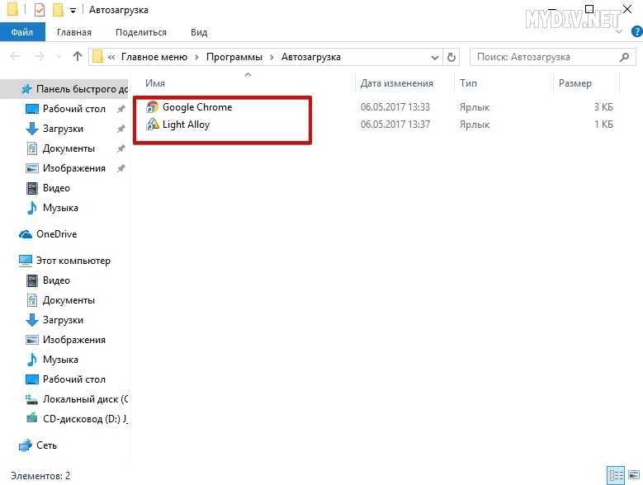Click the Explorer folder icon in title bar
This screenshot has height=485, width=643.
pos(12,9)
